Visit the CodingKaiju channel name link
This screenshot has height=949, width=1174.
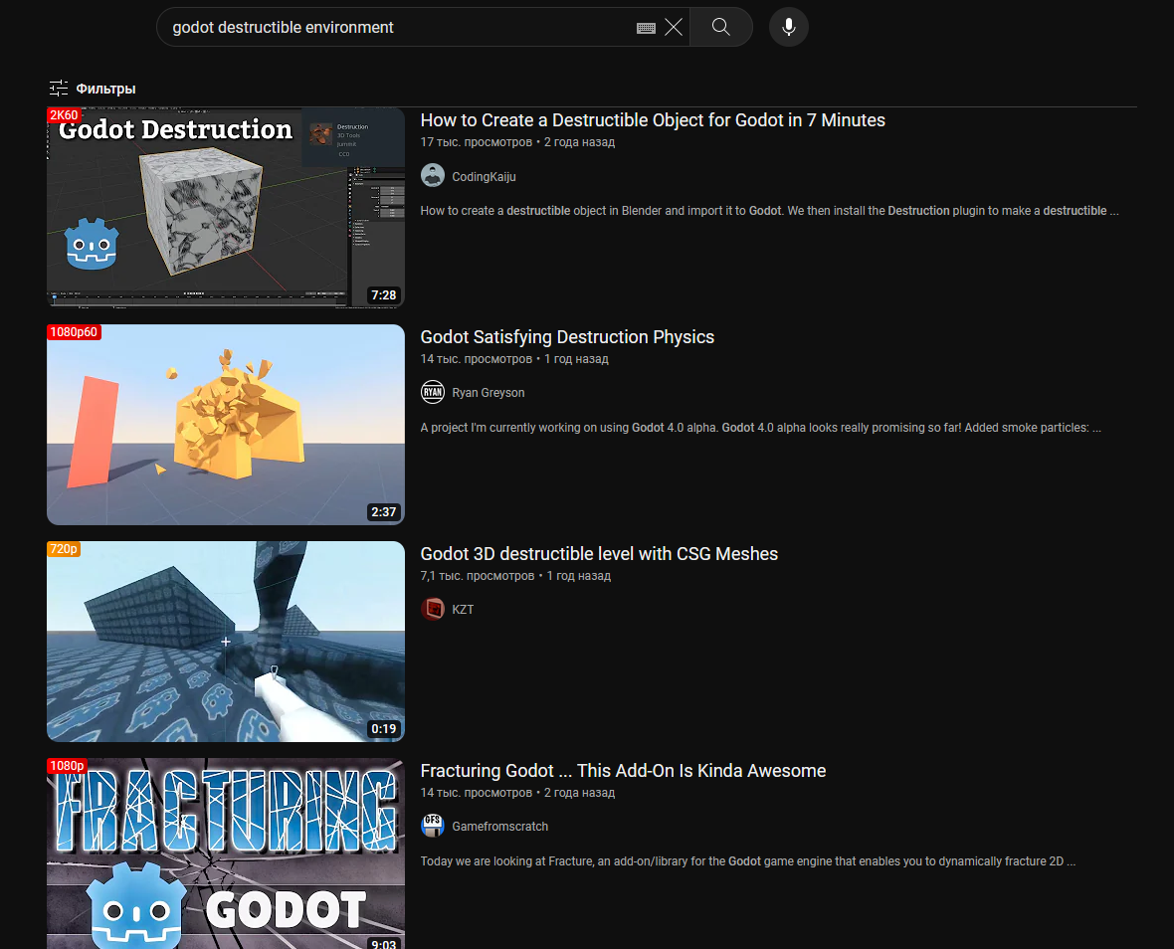(x=484, y=177)
